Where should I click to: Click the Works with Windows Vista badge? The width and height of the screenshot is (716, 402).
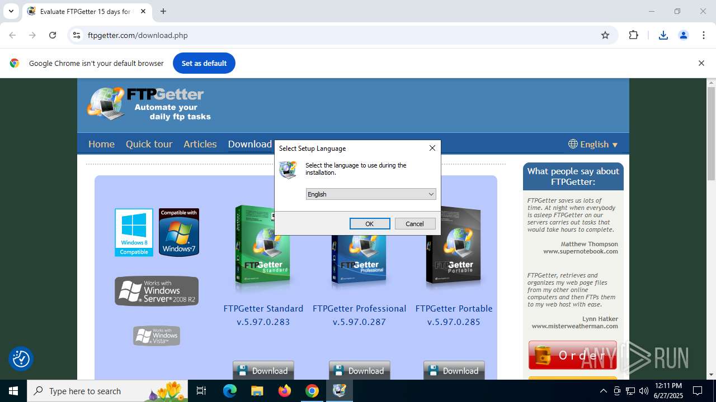pos(157,336)
